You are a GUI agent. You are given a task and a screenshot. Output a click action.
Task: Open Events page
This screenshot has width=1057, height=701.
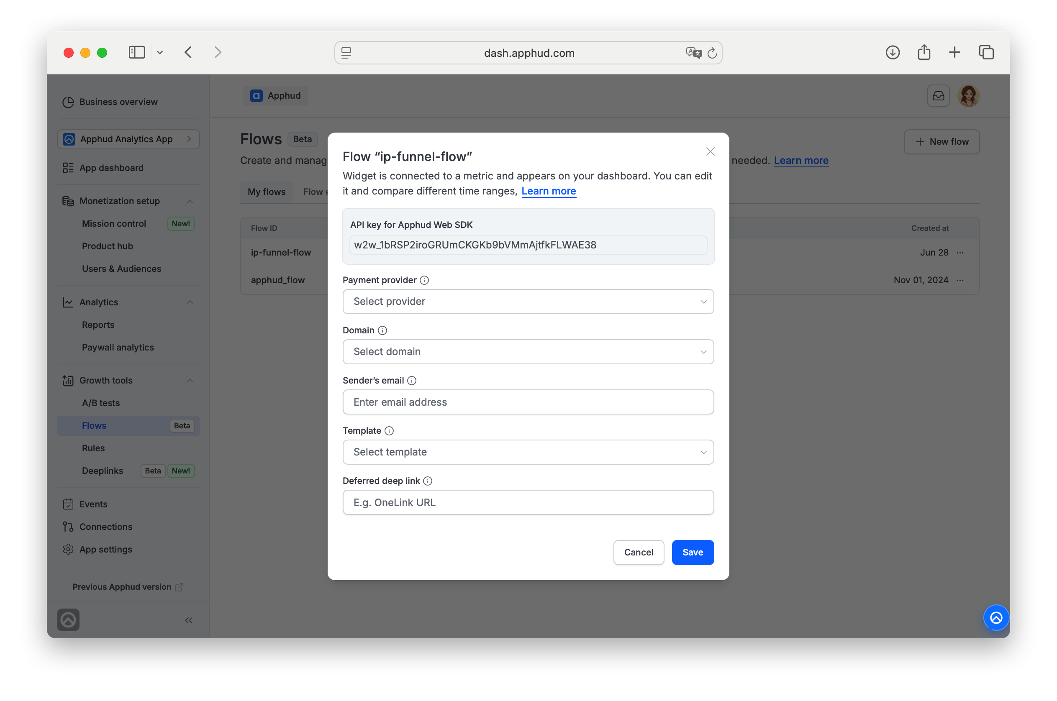[93, 504]
